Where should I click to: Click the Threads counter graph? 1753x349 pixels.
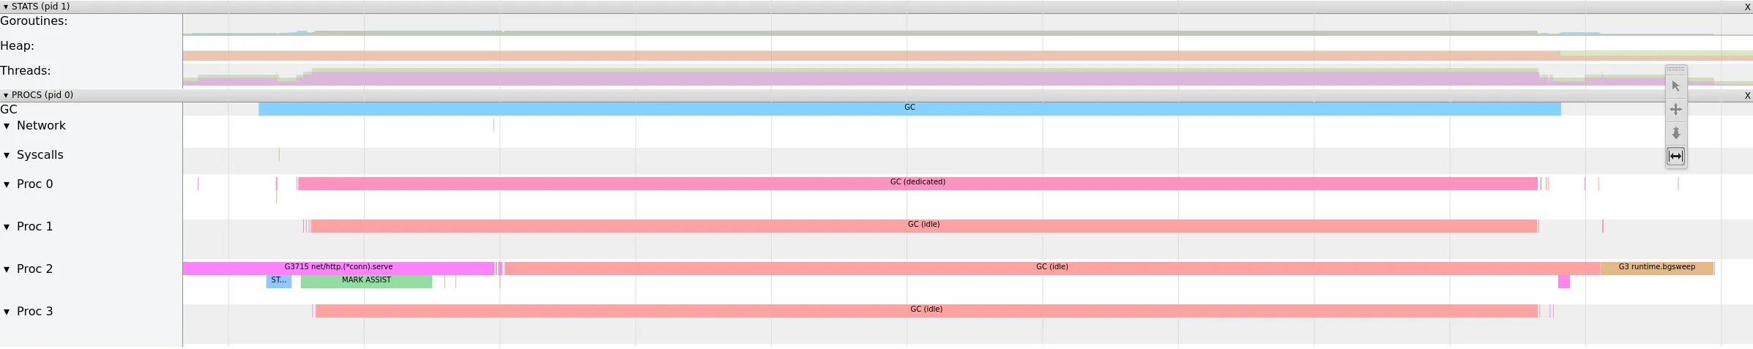pyautogui.click(x=879, y=78)
